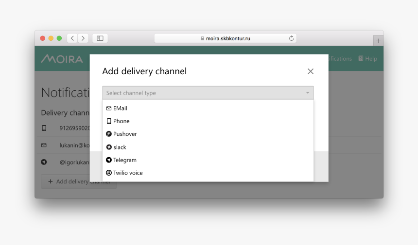Click the Telegram icon beside @igorlukan
The width and height of the screenshot is (418, 245).
pos(44,162)
